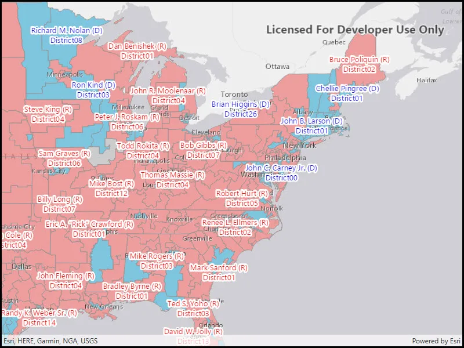This screenshot has height=348, width=464.
Task: Click the Sam Graves (R) label
Action: pos(64,158)
